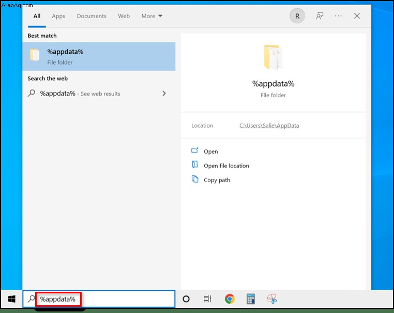Viewport: 394px width, 313px height.
Task: Click Open in the preview pane
Action: pyautogui.click(x=211, y=152)
